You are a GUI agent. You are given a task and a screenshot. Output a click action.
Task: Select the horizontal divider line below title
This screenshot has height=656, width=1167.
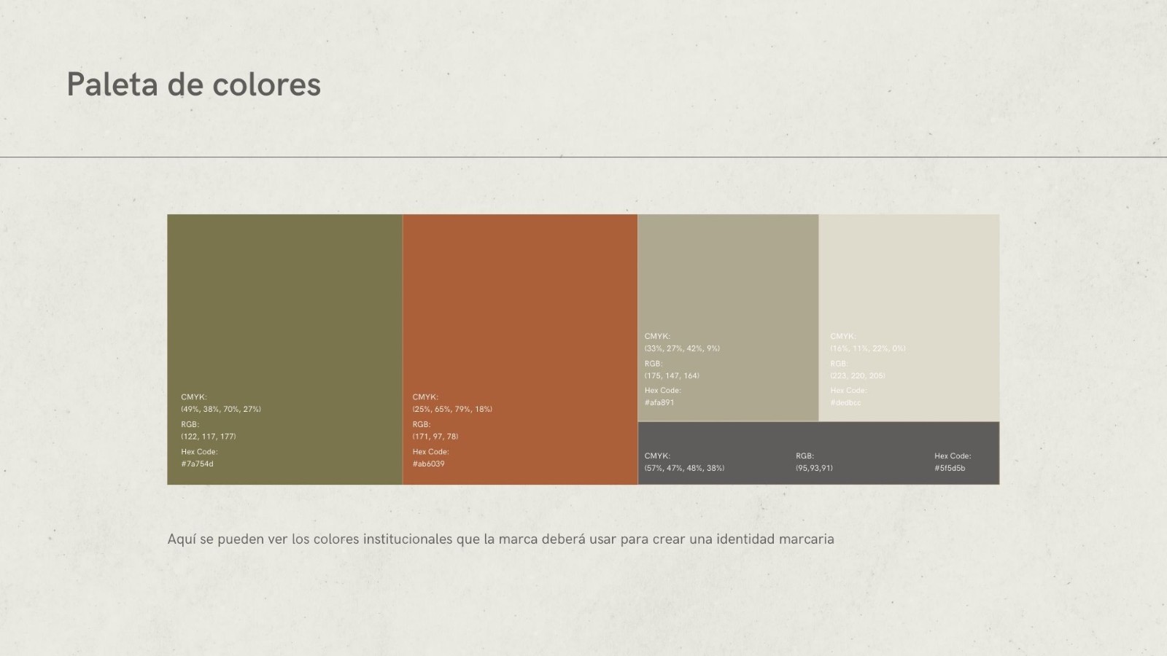click(x=583, y=157)
